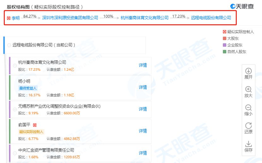Click the 1.18亿 subscribed amount

69,95
